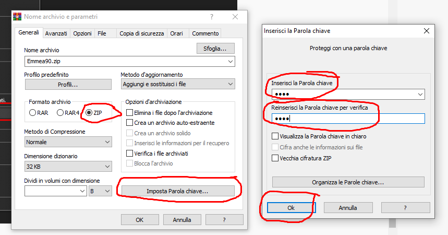Screen dimensions: 448x235
Task: Click the Imposta Parola chiave button
Action: pyautogui.click(x=178, y=191)
